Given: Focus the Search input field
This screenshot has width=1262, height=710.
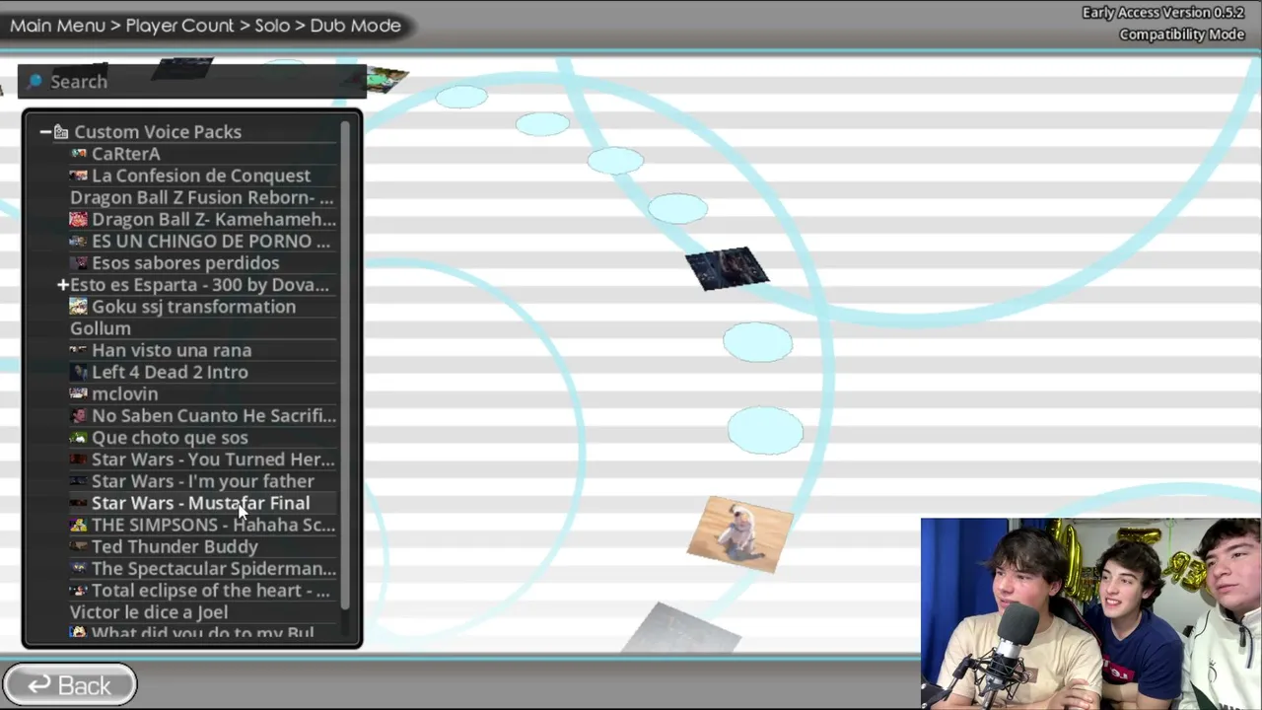Looking at the screenshot, I should (x=192, y=81).
